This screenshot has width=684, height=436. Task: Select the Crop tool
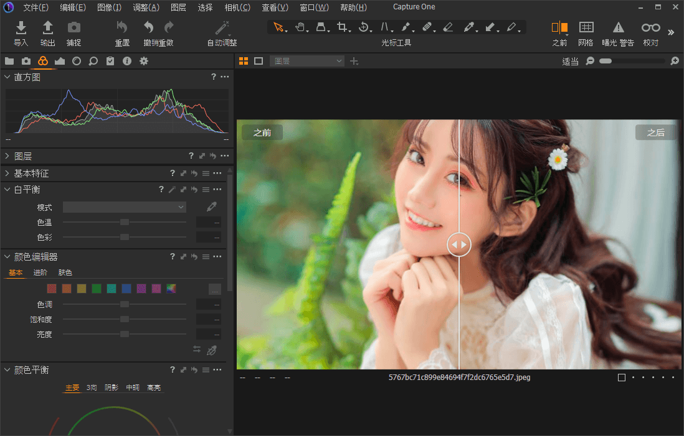pos(343,27)
